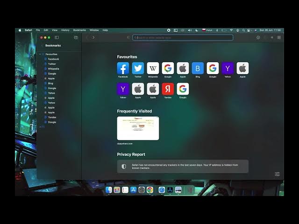Open sound volume icon in menu bar
The image size is (299, 224).
pyautogui.click(x=190, y=30)
